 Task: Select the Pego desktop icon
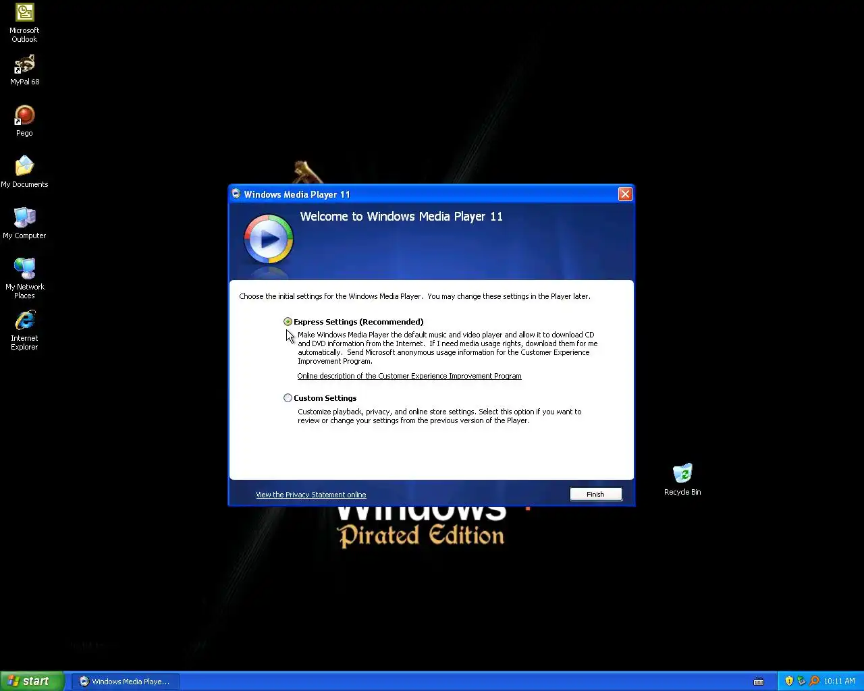pyautogui.click(x=24, y=121)
